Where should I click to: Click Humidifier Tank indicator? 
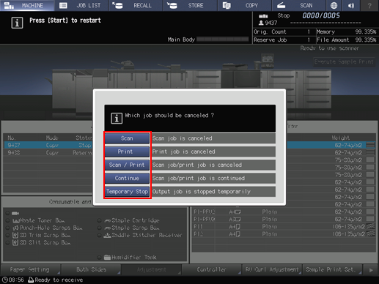(x=99, y=258)
